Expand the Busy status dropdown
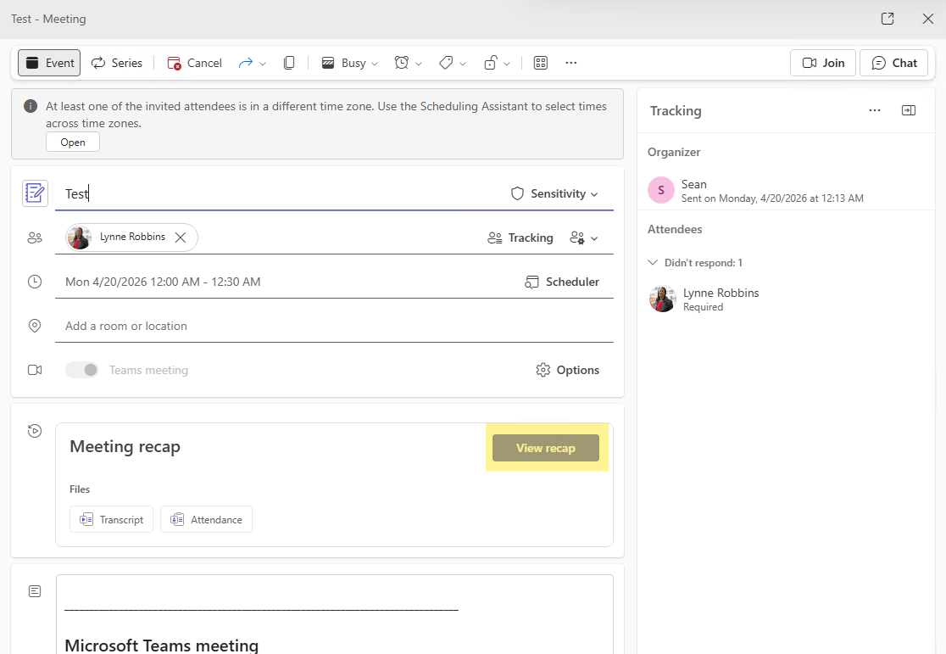 [350, 63]
